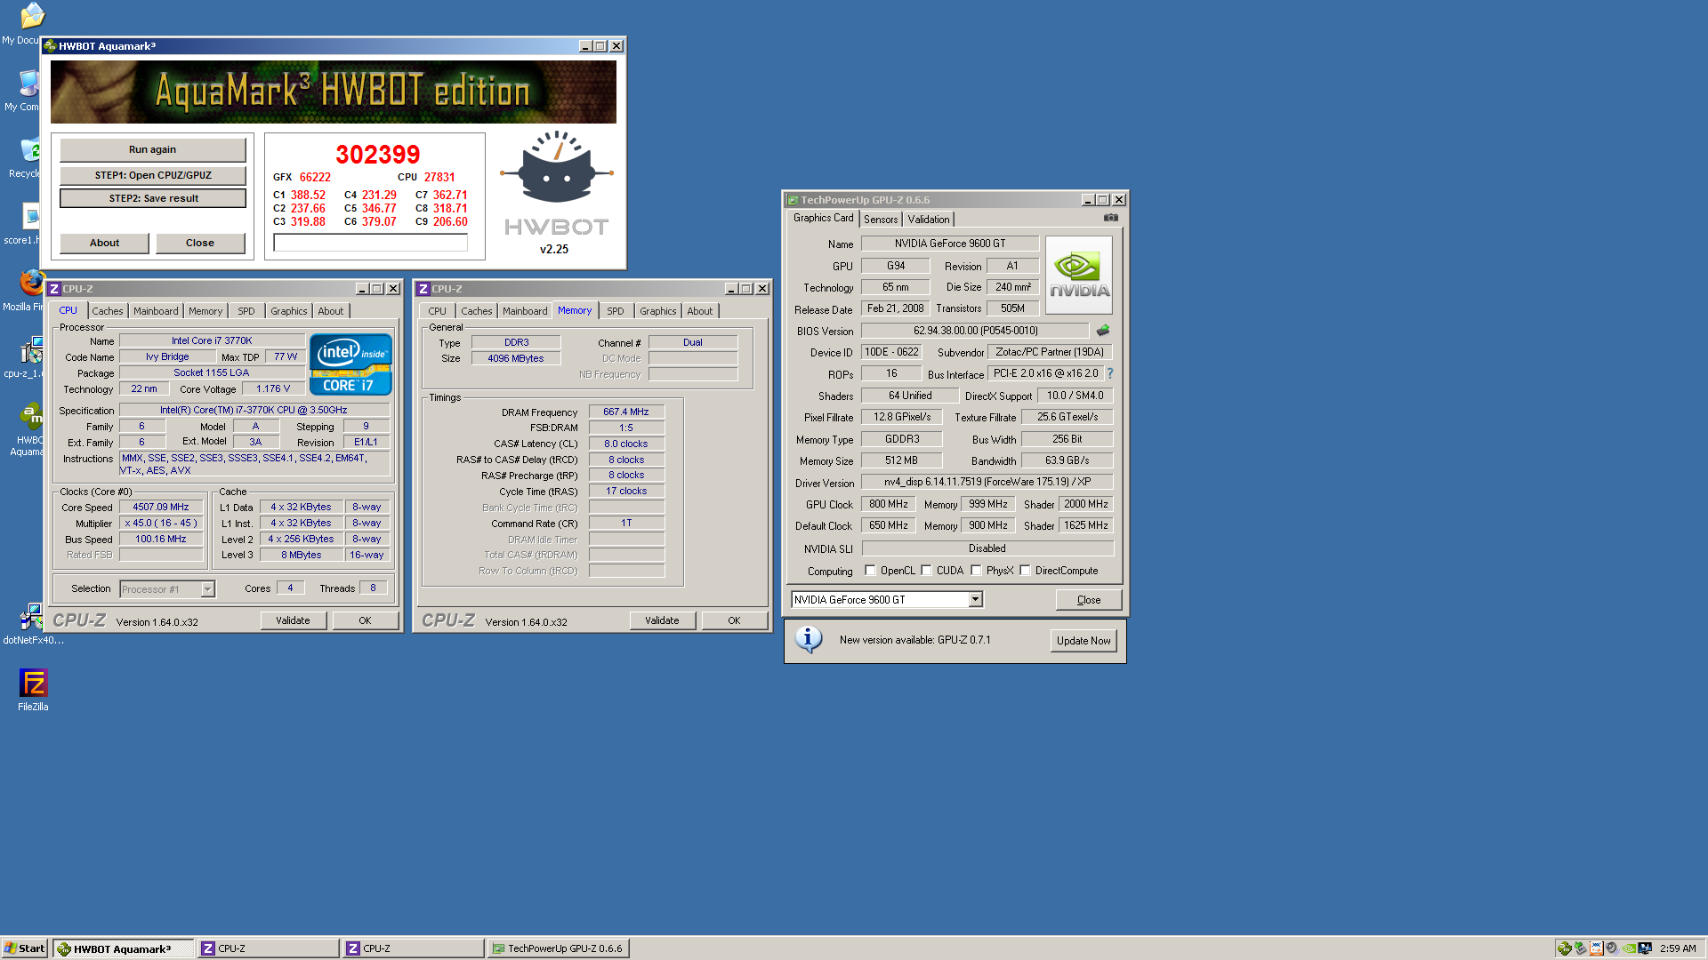Open SPD tab in right CPU-Z window
Image resolution: width=1708 pixels, height=960 pixels.
(616, 311)
